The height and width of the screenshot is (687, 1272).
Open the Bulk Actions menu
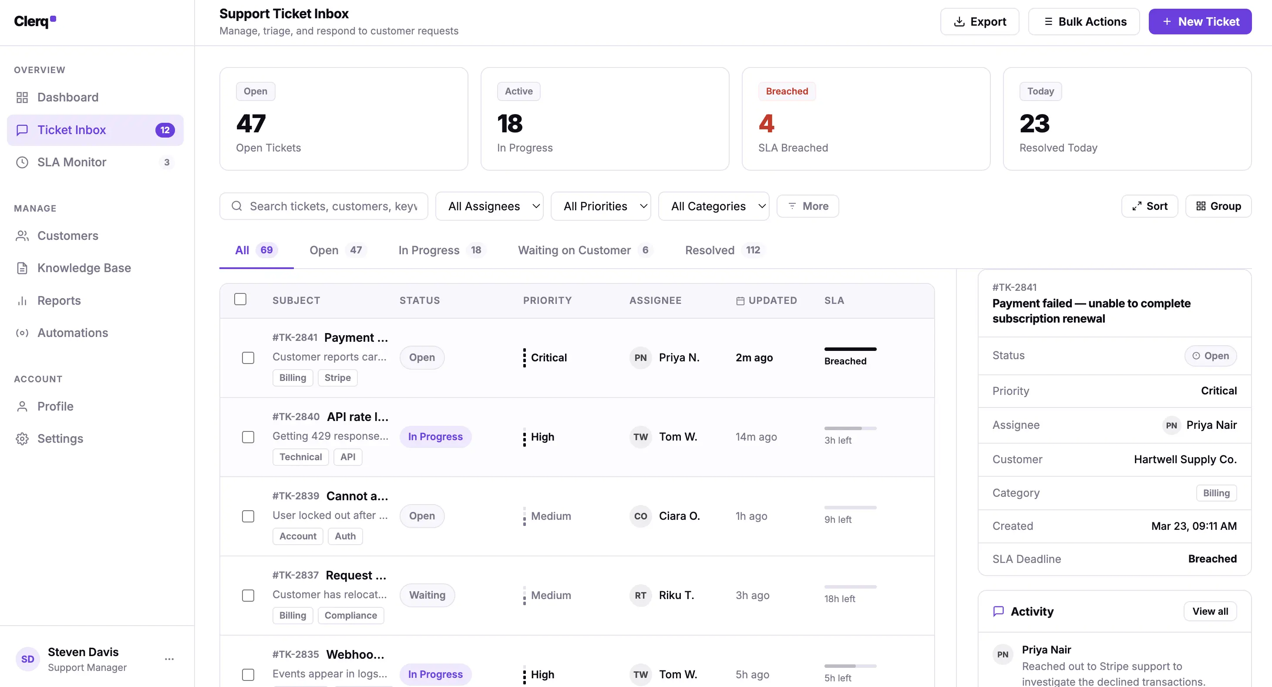1084,21
